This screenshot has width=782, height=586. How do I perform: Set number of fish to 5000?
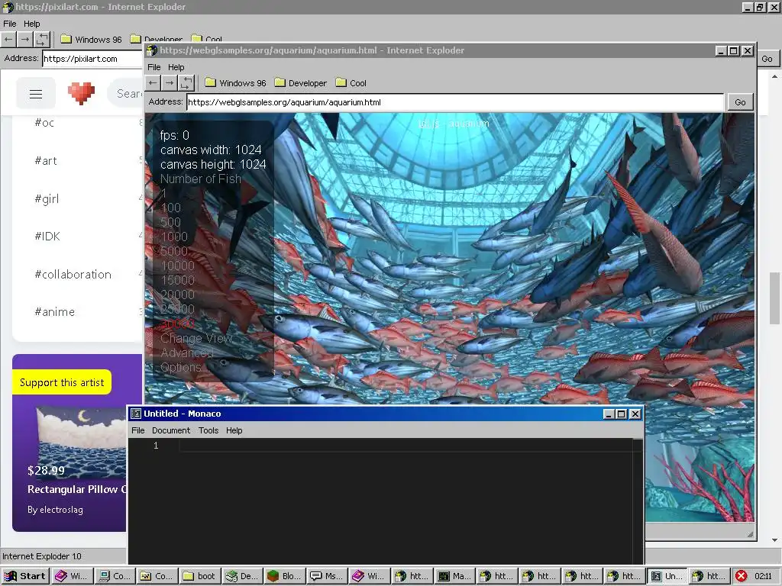[174, 251]
